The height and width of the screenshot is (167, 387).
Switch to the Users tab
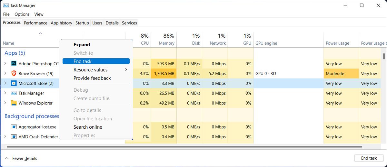[x=97, y=23]
